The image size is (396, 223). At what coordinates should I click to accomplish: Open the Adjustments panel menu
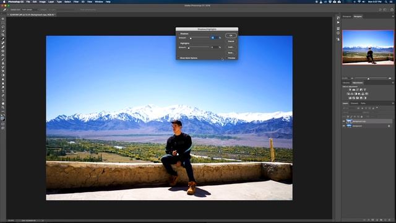(393, 82)
